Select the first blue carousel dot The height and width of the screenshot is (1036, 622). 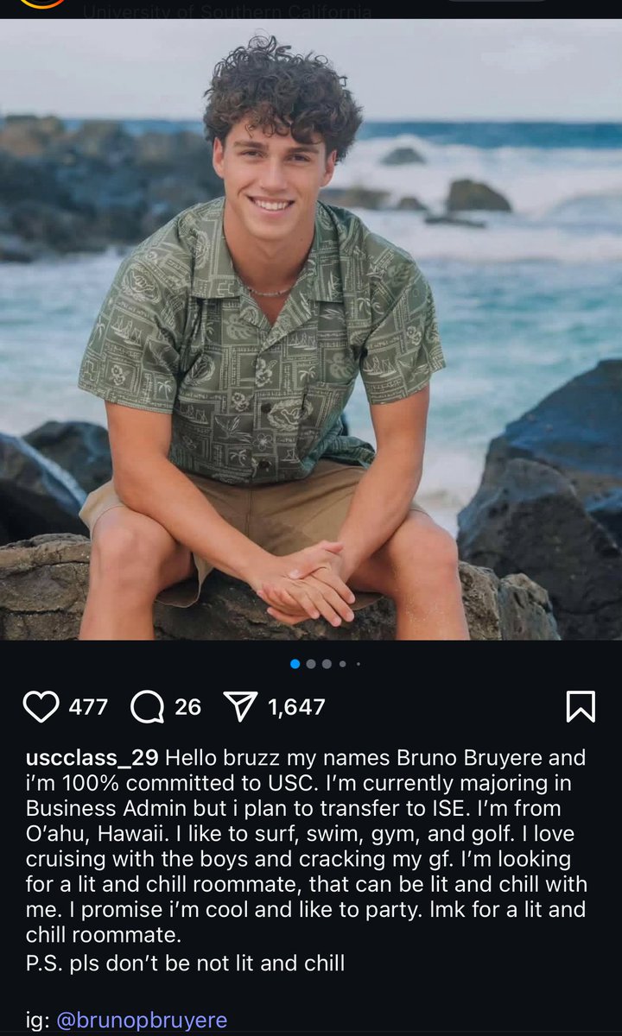point(295,664)
